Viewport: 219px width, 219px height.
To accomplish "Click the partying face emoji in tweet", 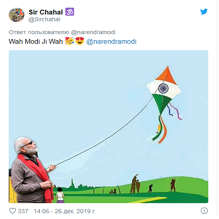I will pyautogui.click(x=70, y=41).
